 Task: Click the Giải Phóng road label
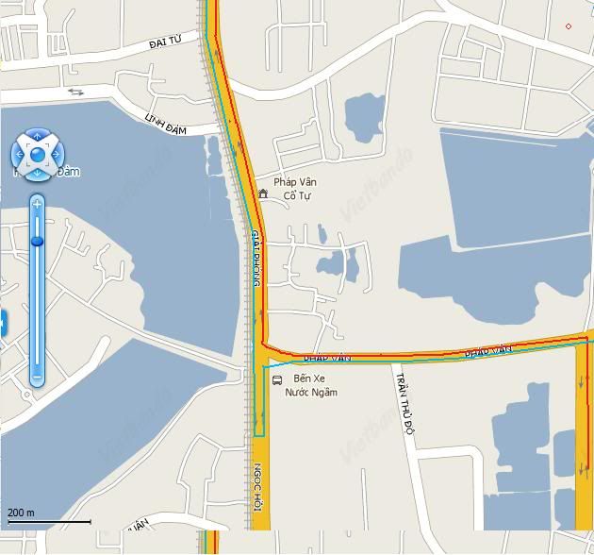(256, 258)
